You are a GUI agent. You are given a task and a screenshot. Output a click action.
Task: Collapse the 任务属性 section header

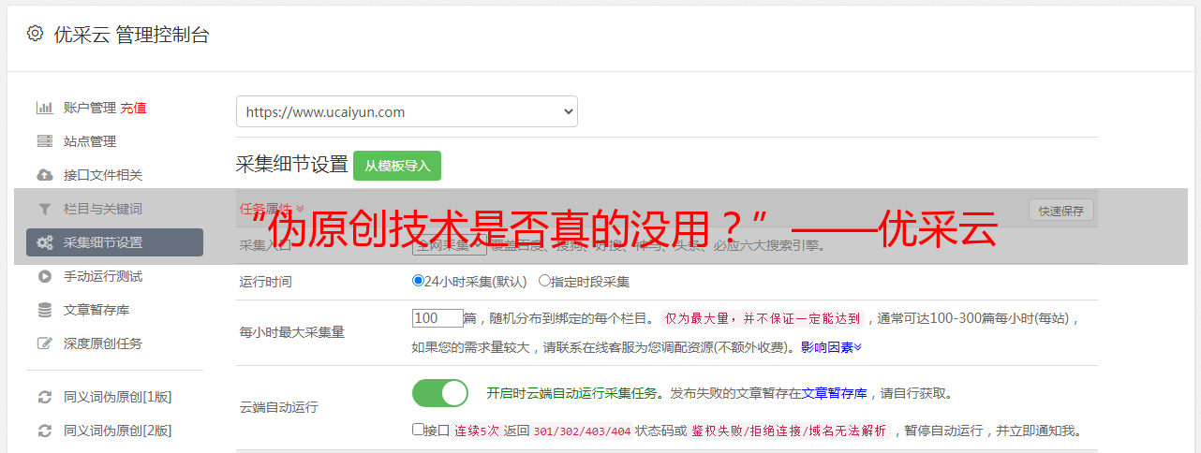[x=272, y=208]
